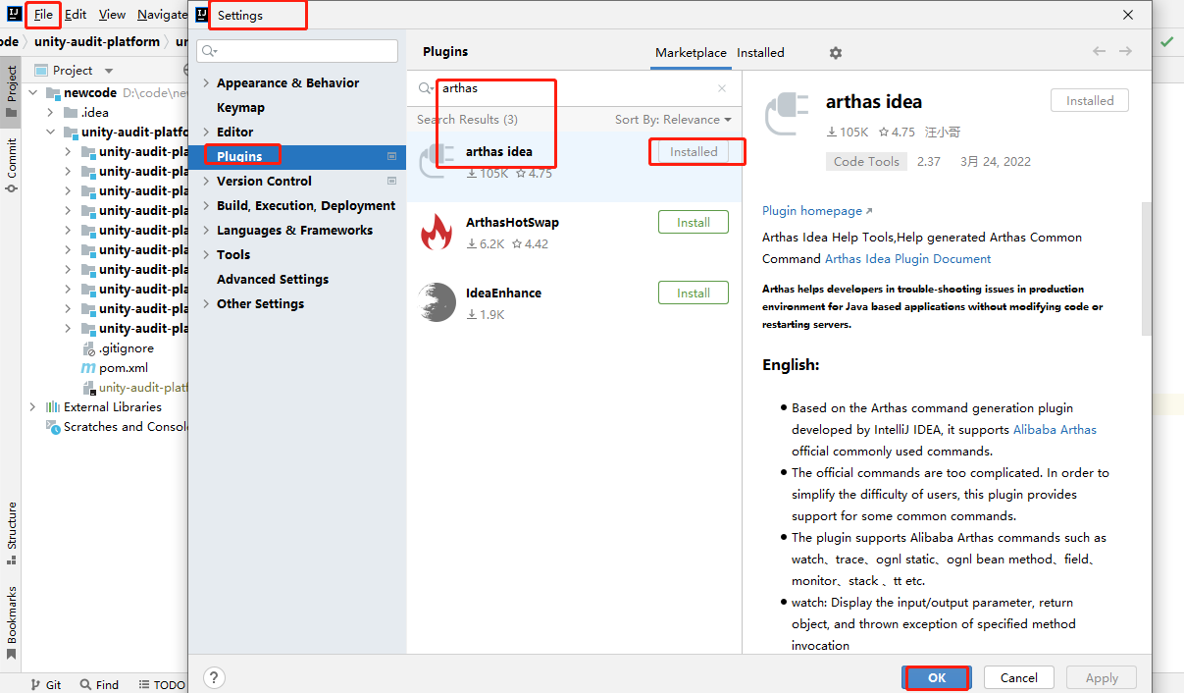Click the Version Control project-level settings icon

pos(391,181)
